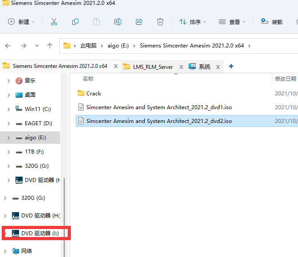Click the dvd2.iso disc file icon
Viewport: 298px width, 257px height.
point(81,121)
